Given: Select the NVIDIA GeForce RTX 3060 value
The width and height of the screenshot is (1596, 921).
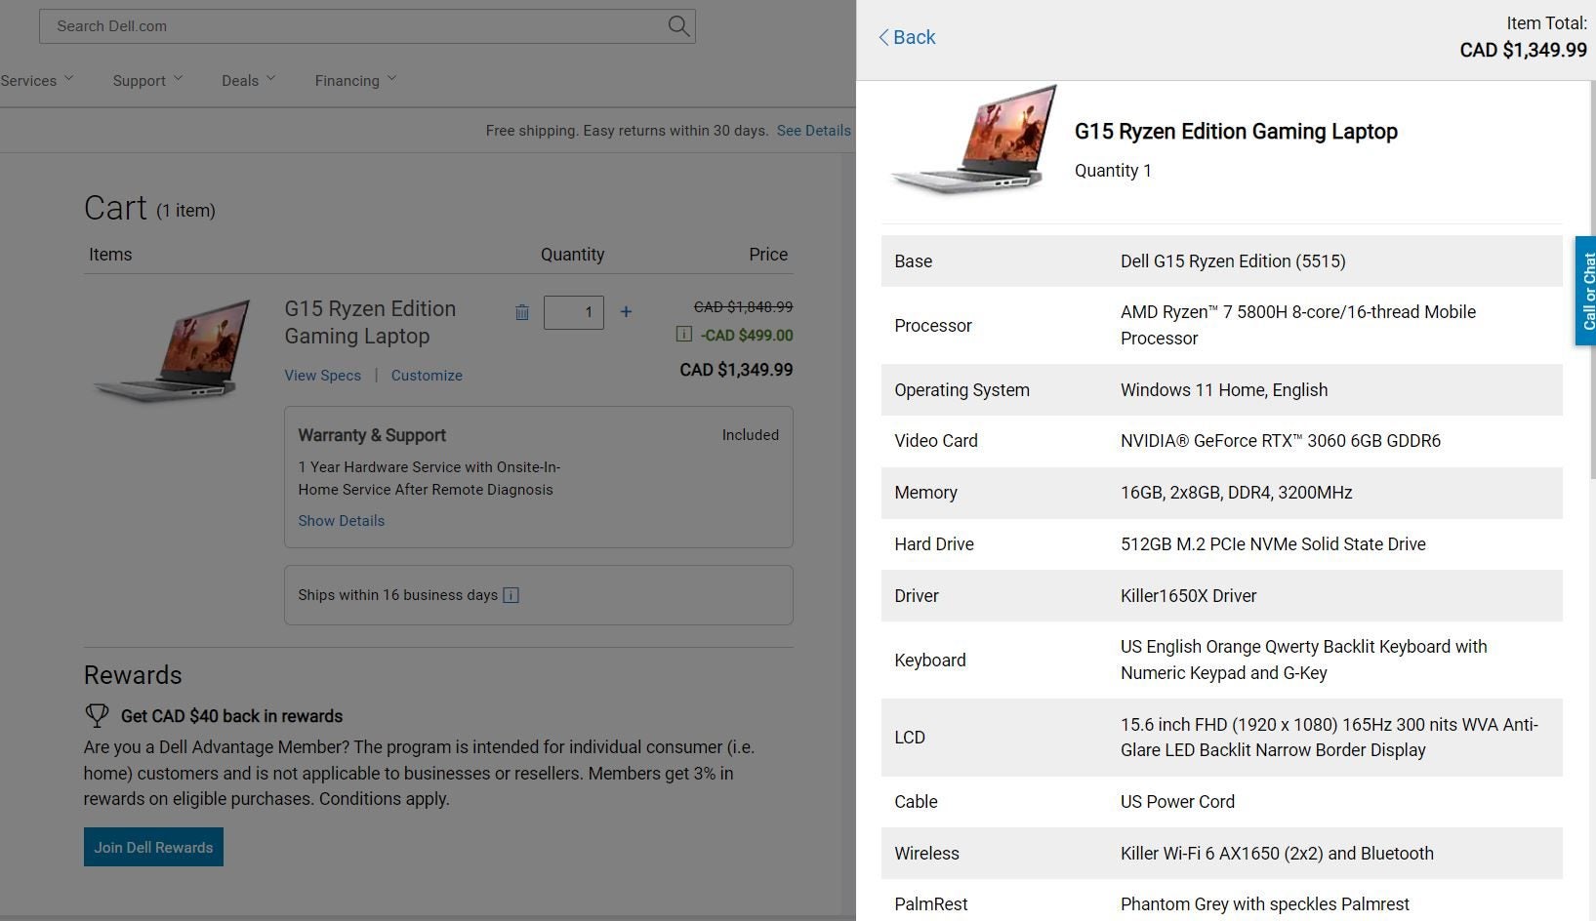Looking at the screenshot, I should click(x=1281, y=441).
